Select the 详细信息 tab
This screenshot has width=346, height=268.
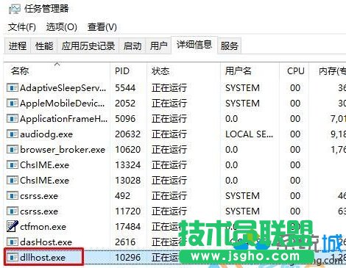click(x=194, y=45)
